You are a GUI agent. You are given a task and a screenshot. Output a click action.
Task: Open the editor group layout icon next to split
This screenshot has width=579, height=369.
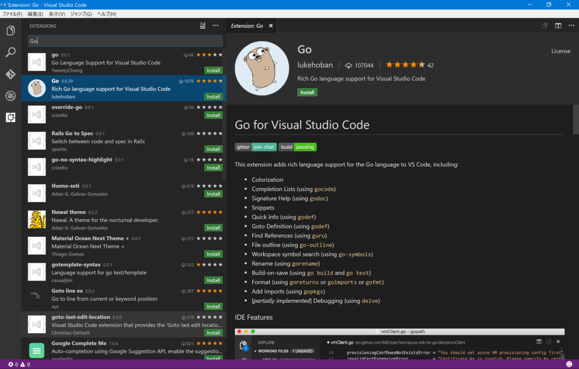coord(558,25)
